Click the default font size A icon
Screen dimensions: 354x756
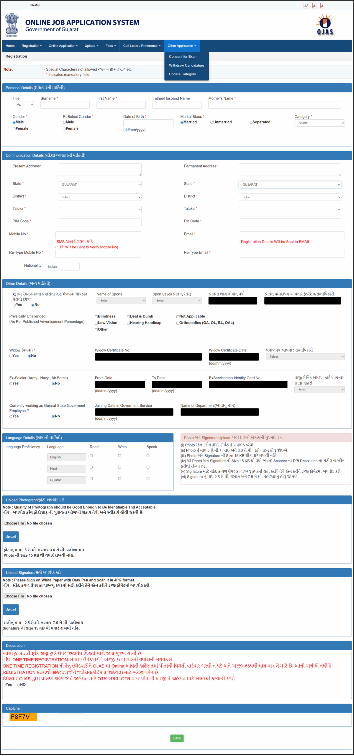click(314, 6)
